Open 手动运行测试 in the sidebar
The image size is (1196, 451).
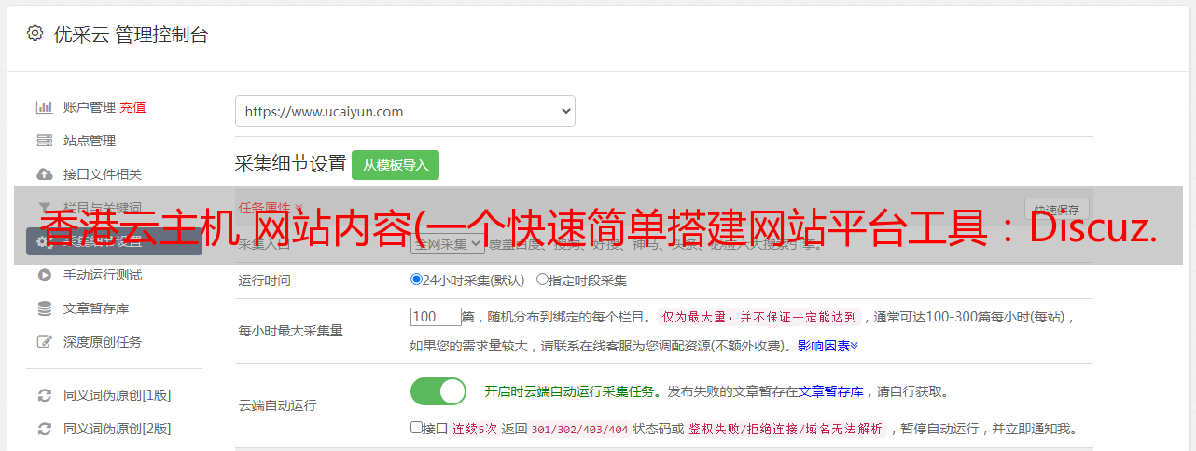[103, 275]
